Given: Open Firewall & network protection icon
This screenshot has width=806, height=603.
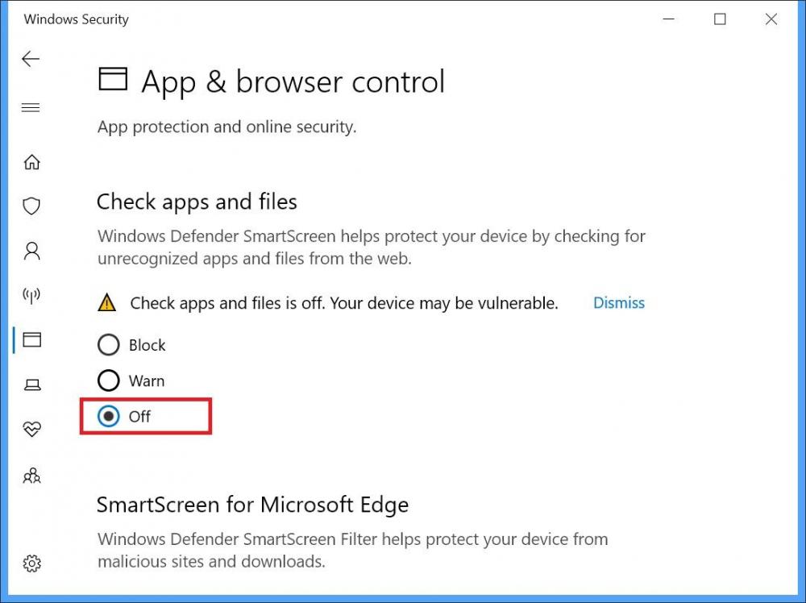Looking at the screenshot, I should point(32,296).
